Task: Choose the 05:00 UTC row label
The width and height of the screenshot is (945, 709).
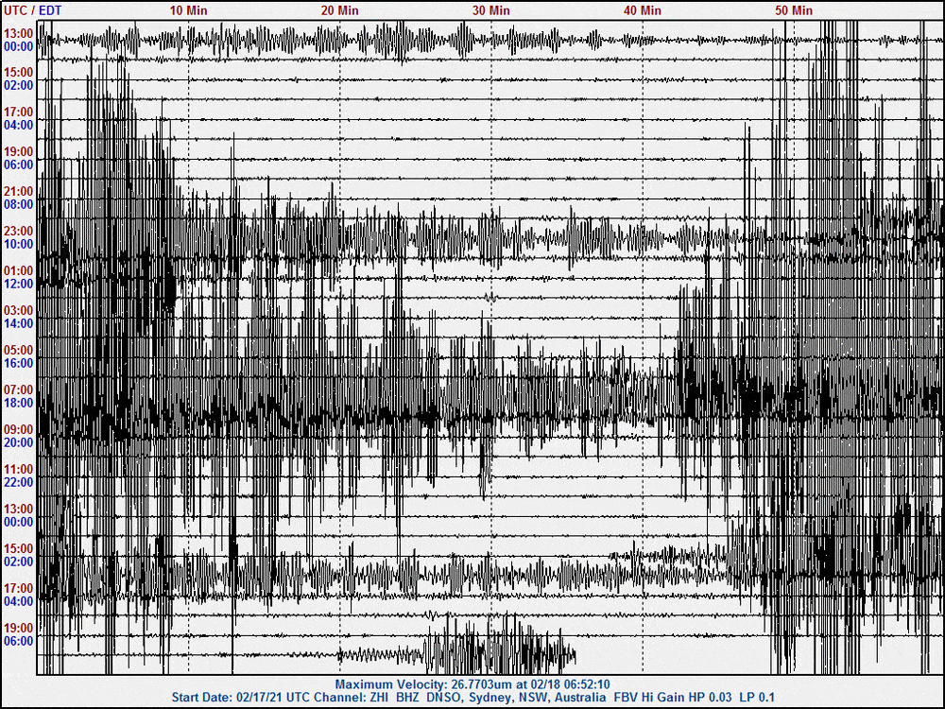Action: pyautogui.click(x=19, y=350)
